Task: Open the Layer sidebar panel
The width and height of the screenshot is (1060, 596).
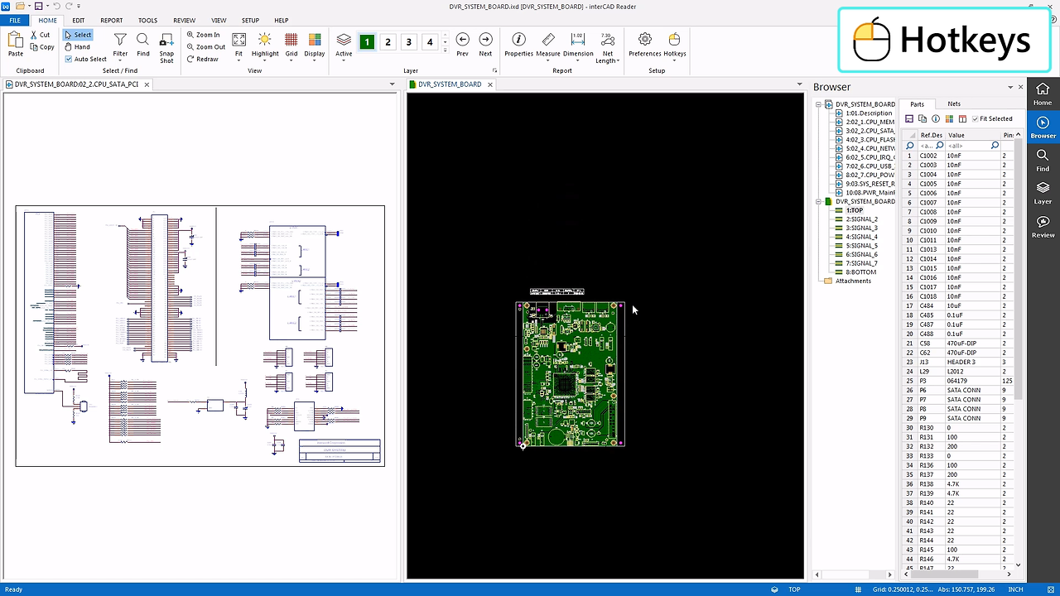Action: 1043,193
